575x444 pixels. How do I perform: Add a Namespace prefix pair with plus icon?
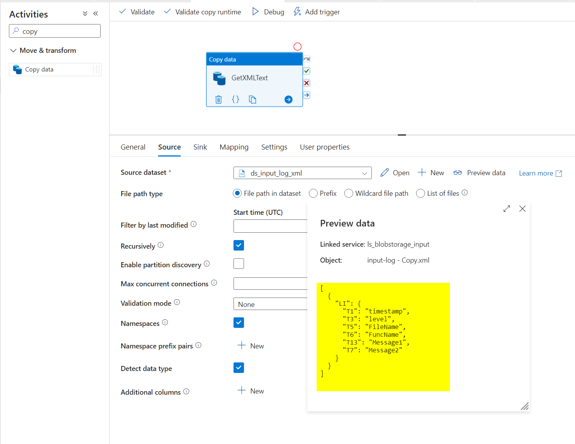pyautogui.click(x=242, y=345)
